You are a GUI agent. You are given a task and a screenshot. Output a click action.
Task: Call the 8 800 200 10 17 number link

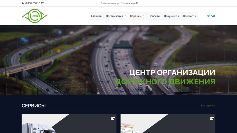coord(35,3)
